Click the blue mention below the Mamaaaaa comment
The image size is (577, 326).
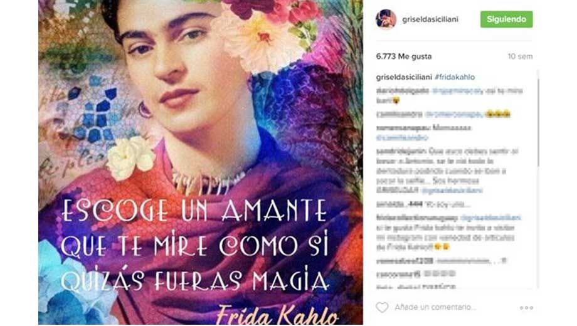tap(402, 138)
